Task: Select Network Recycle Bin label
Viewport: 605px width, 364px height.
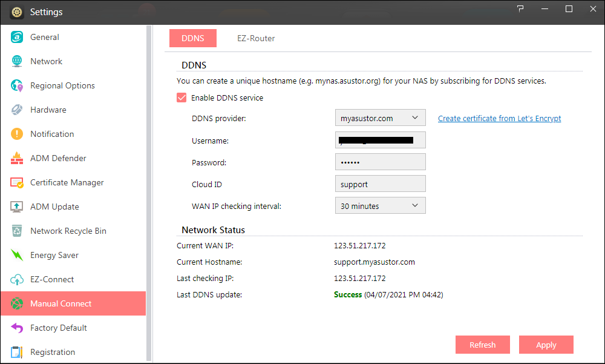Action: click(x=68, y=231)
